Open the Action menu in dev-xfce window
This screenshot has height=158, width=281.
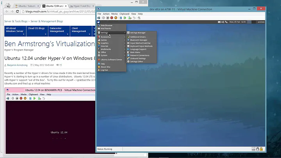(106, 14)
